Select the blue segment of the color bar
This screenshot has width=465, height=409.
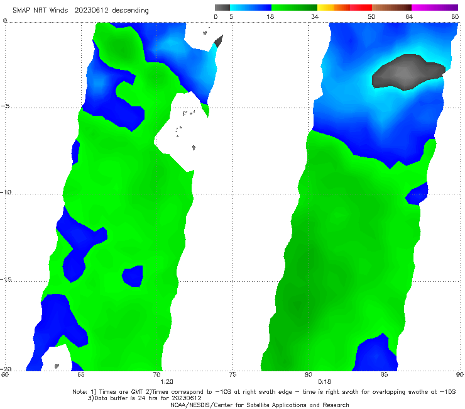click(x=251, y=8)
